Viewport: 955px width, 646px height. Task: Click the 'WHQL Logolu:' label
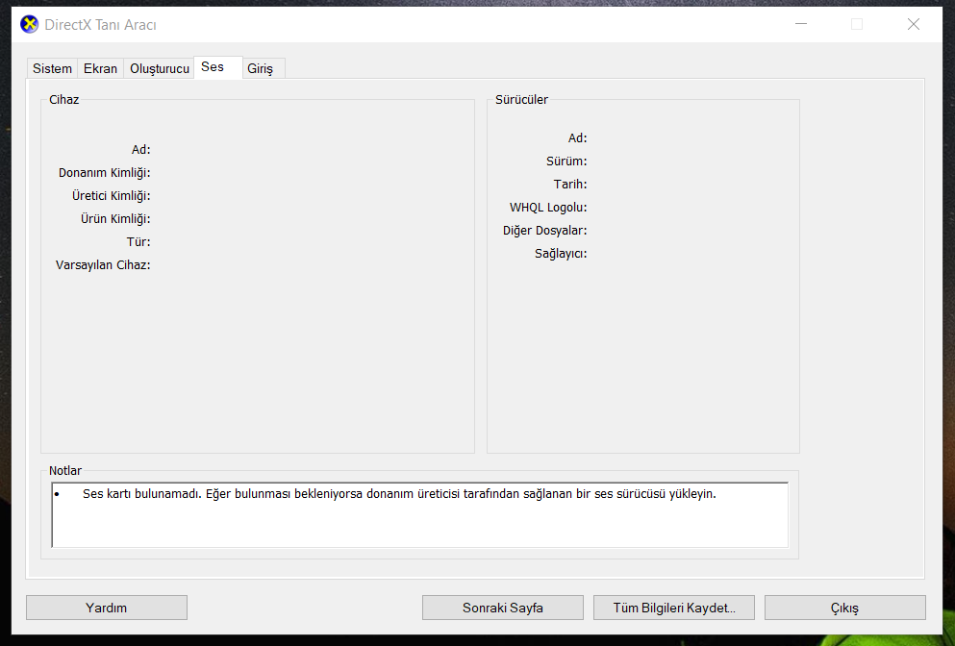[548, 208]
